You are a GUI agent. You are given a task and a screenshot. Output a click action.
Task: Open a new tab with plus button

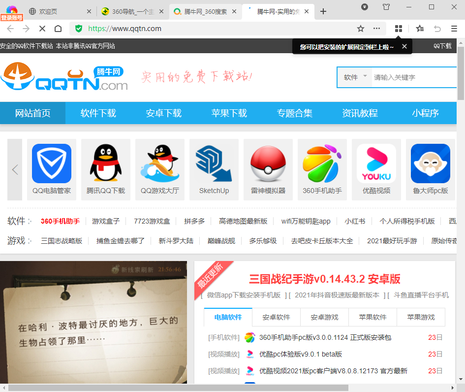[x=323, y=12]
